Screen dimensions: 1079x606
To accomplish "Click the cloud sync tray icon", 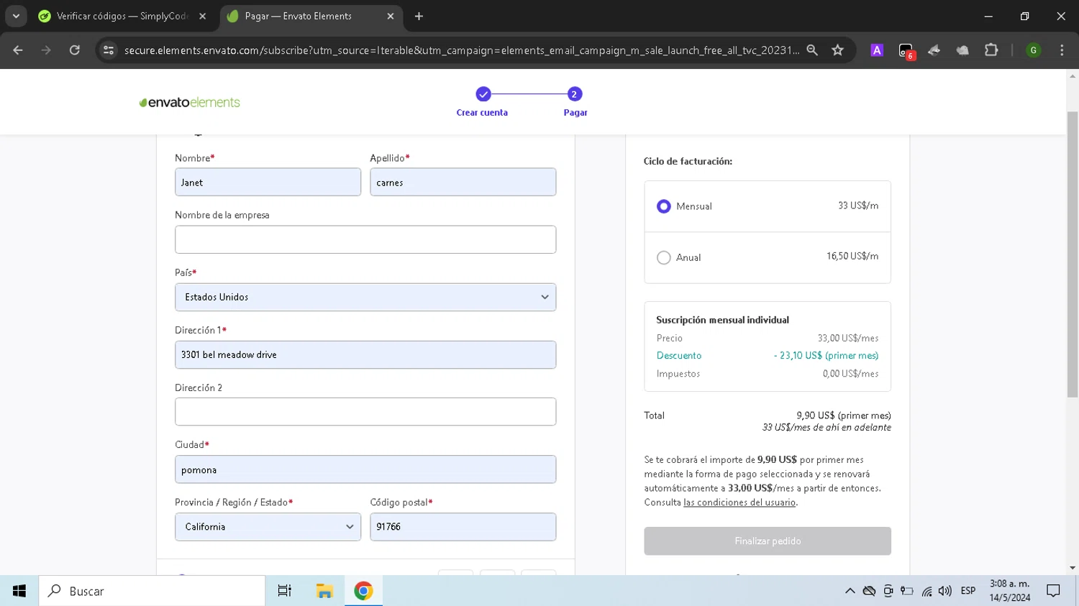I will point(869,591).
